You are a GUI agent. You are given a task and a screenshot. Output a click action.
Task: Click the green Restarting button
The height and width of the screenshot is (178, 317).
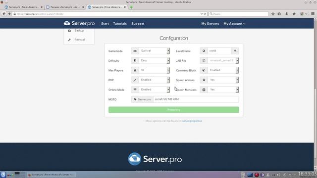click(174, 110)
